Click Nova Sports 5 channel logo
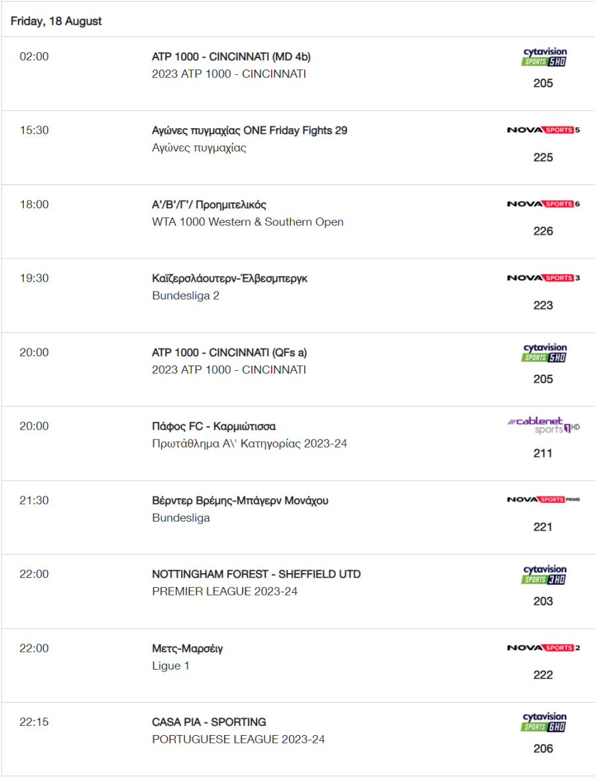The image size is (595, 778). tap(543, 130)
